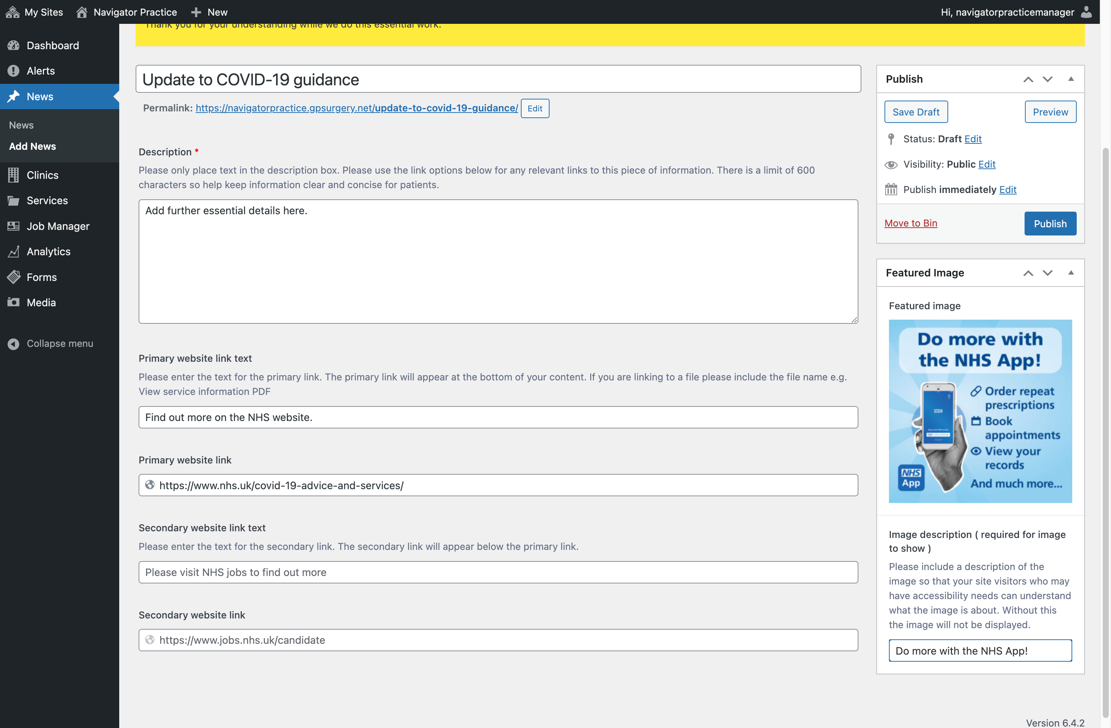Screen dimensions: 1111x728
Task: Click the image description input field
Action: coord(980,651)
